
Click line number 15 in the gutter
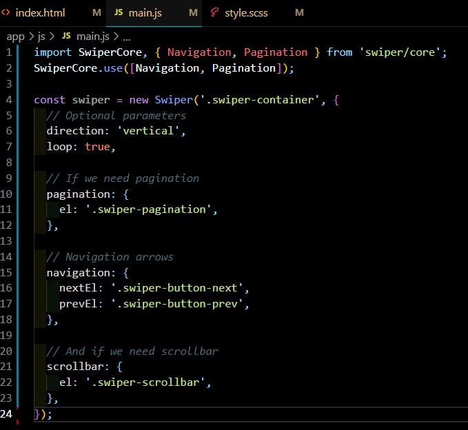pyautogui.click(x=6, y=273)
